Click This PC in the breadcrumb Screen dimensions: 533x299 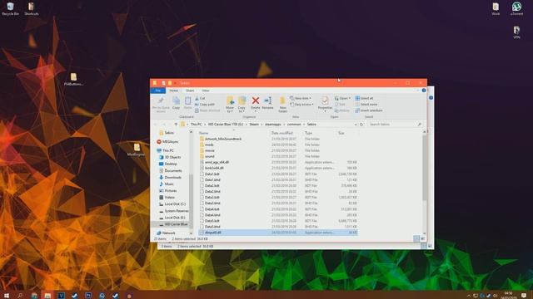(x=197, y=125)
